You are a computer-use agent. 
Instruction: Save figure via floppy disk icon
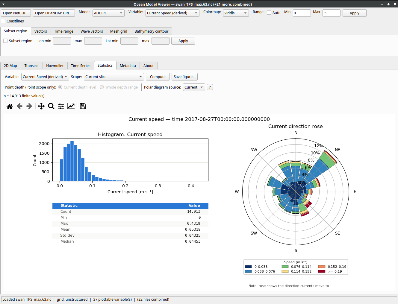(83, 106)
